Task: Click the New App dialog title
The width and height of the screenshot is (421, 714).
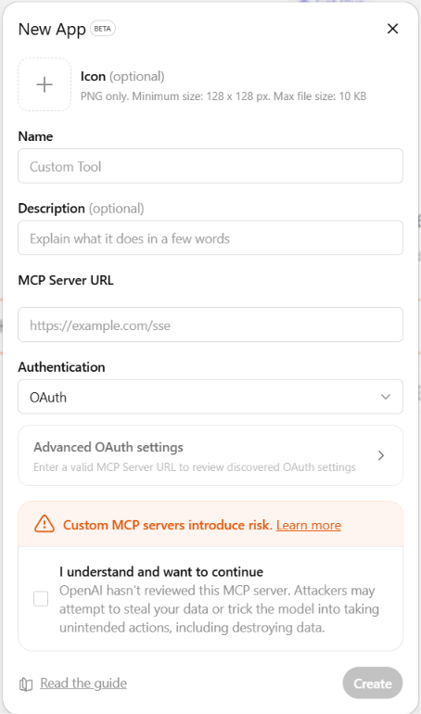Action: [x=52, y=30]
